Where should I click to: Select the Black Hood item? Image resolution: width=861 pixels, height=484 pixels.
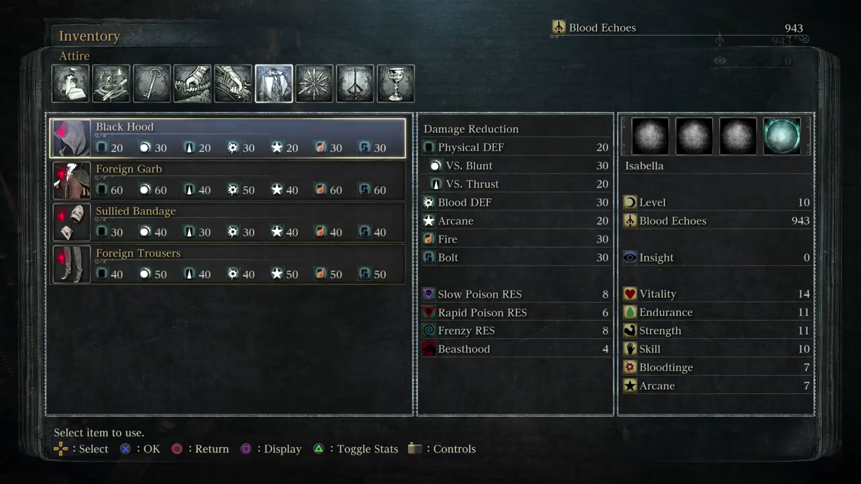(x=228, y=138)
